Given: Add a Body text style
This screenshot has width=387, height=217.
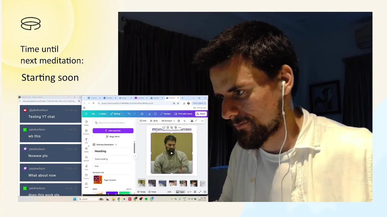Looking at the screenshot, I should [x=112, y=166].
